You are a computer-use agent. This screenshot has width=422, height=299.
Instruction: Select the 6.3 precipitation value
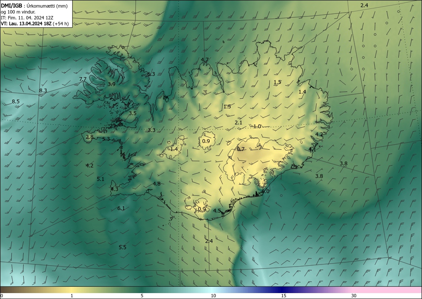point(151,74)
